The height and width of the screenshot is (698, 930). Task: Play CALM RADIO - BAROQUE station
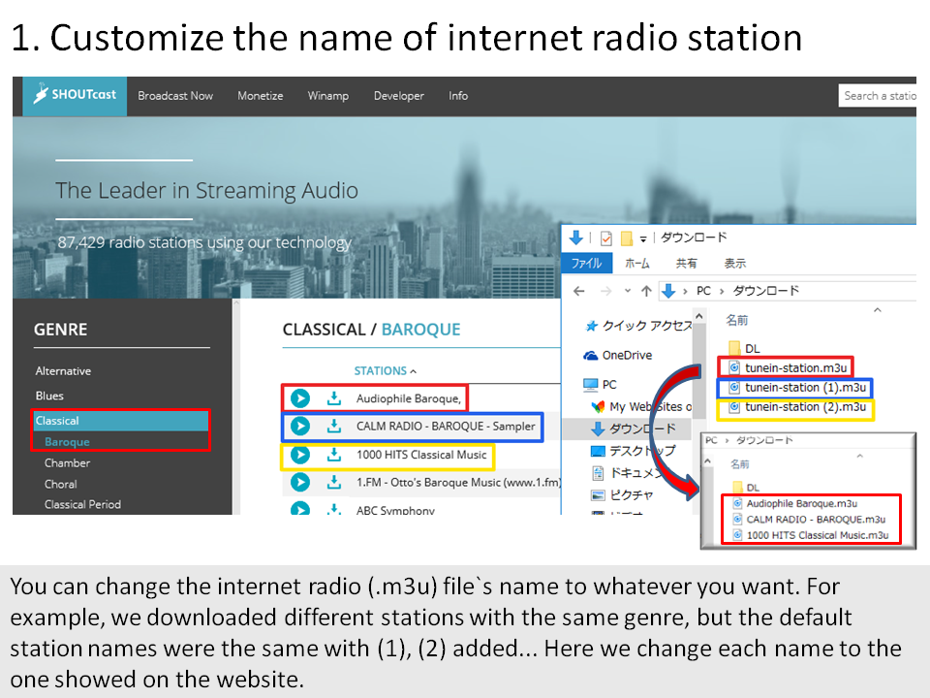(300, 427)
